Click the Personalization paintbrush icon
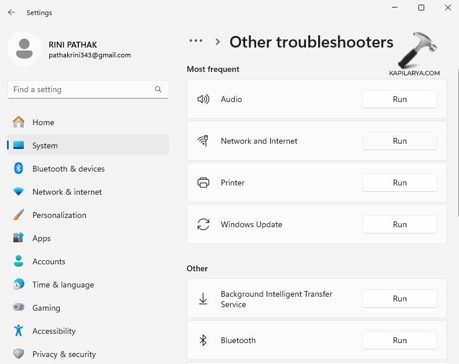Viewport: 459px width, 364px height. click(19, 215)
